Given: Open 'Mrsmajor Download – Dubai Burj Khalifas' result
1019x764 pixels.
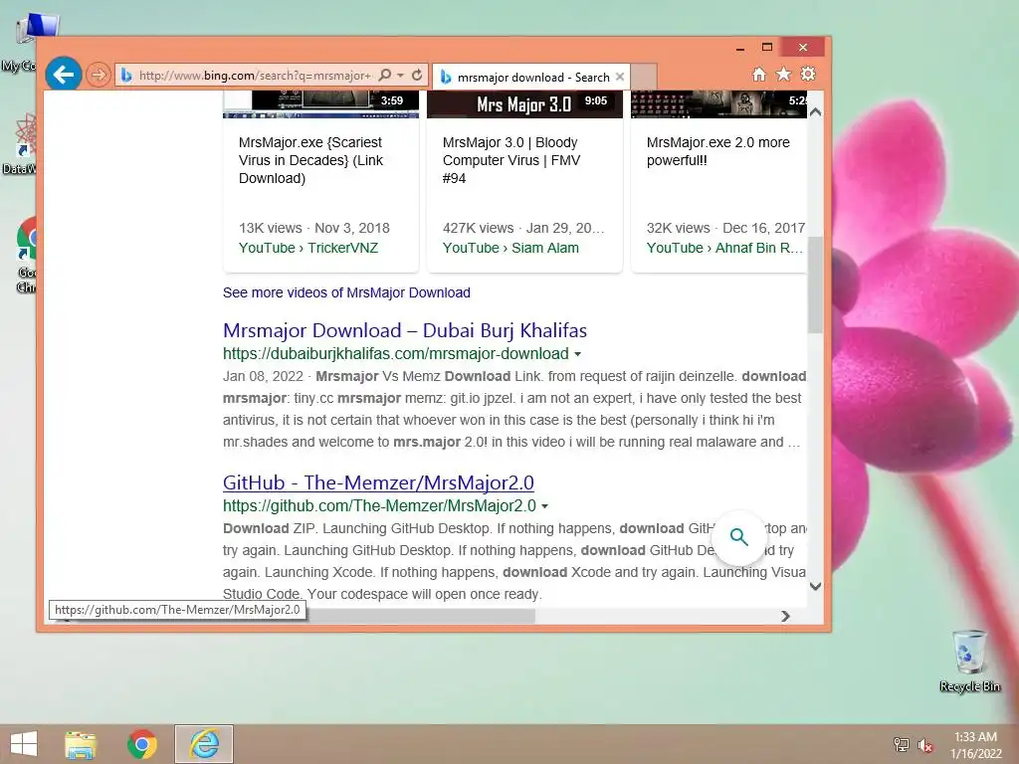Looking at the screenshot, I should click(x=405, y=330).
